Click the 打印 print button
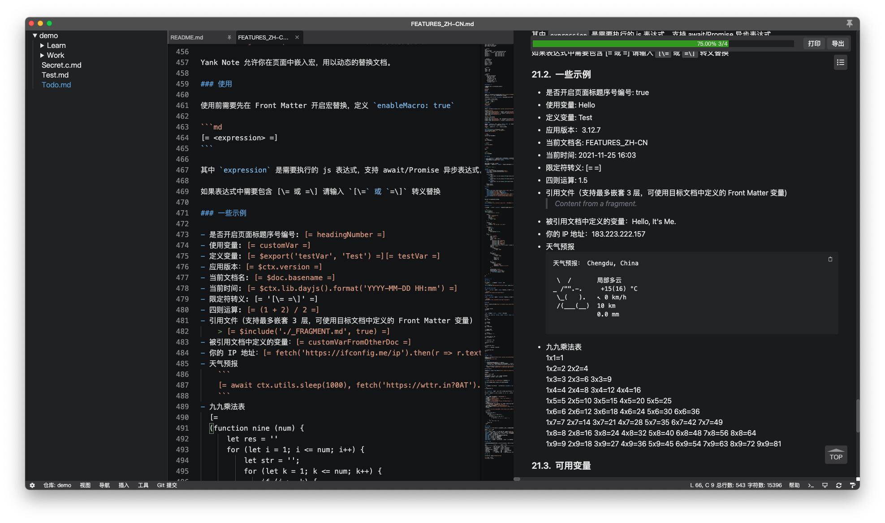This screenshot has width=885, height=523. pos(814,43)
